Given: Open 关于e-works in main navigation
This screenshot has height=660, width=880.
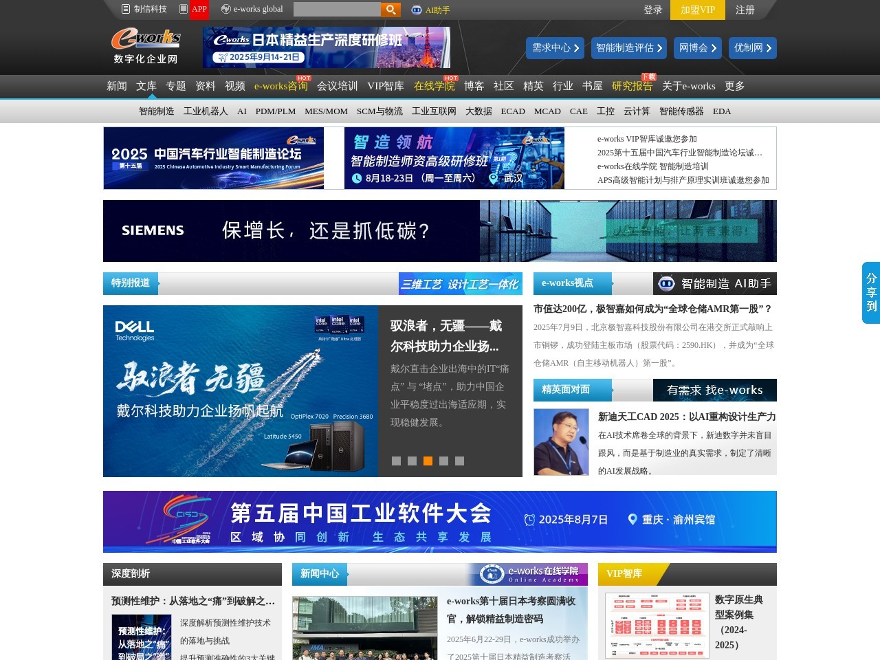Looking at the screenshot, I should point(689,86).
